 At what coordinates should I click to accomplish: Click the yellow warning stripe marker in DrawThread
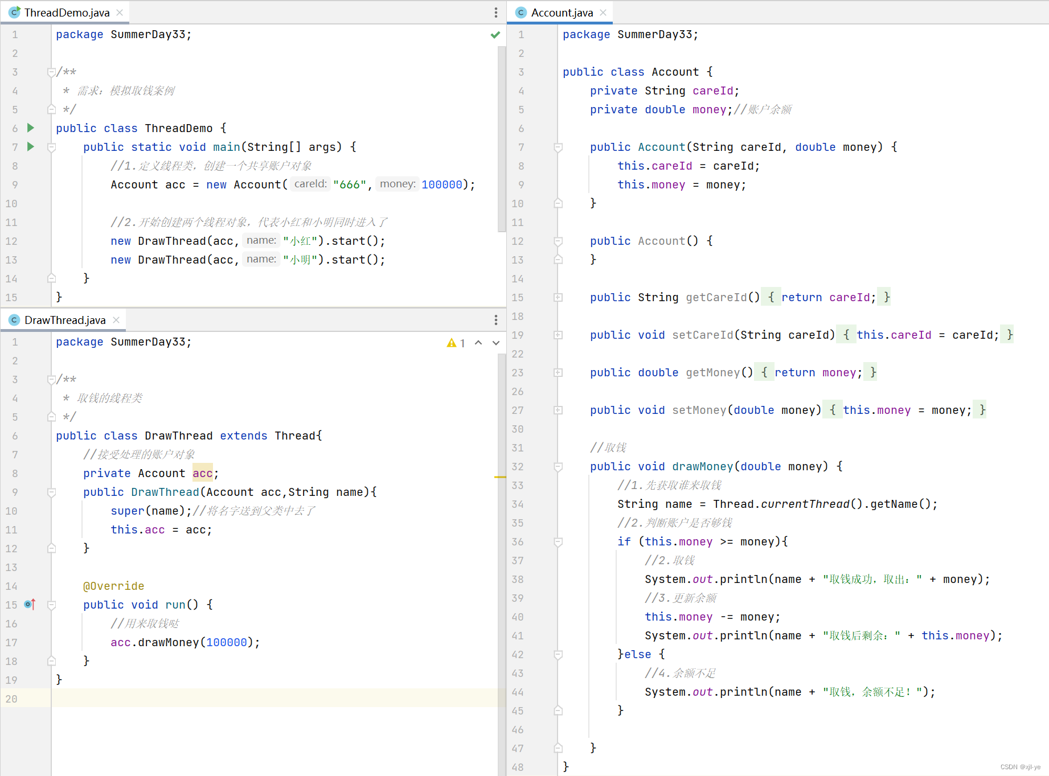(x=500, y=477)
